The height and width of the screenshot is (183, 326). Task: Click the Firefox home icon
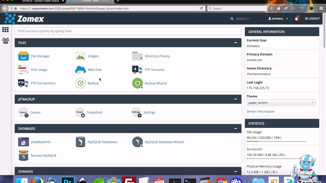click(x=279, y=8)
